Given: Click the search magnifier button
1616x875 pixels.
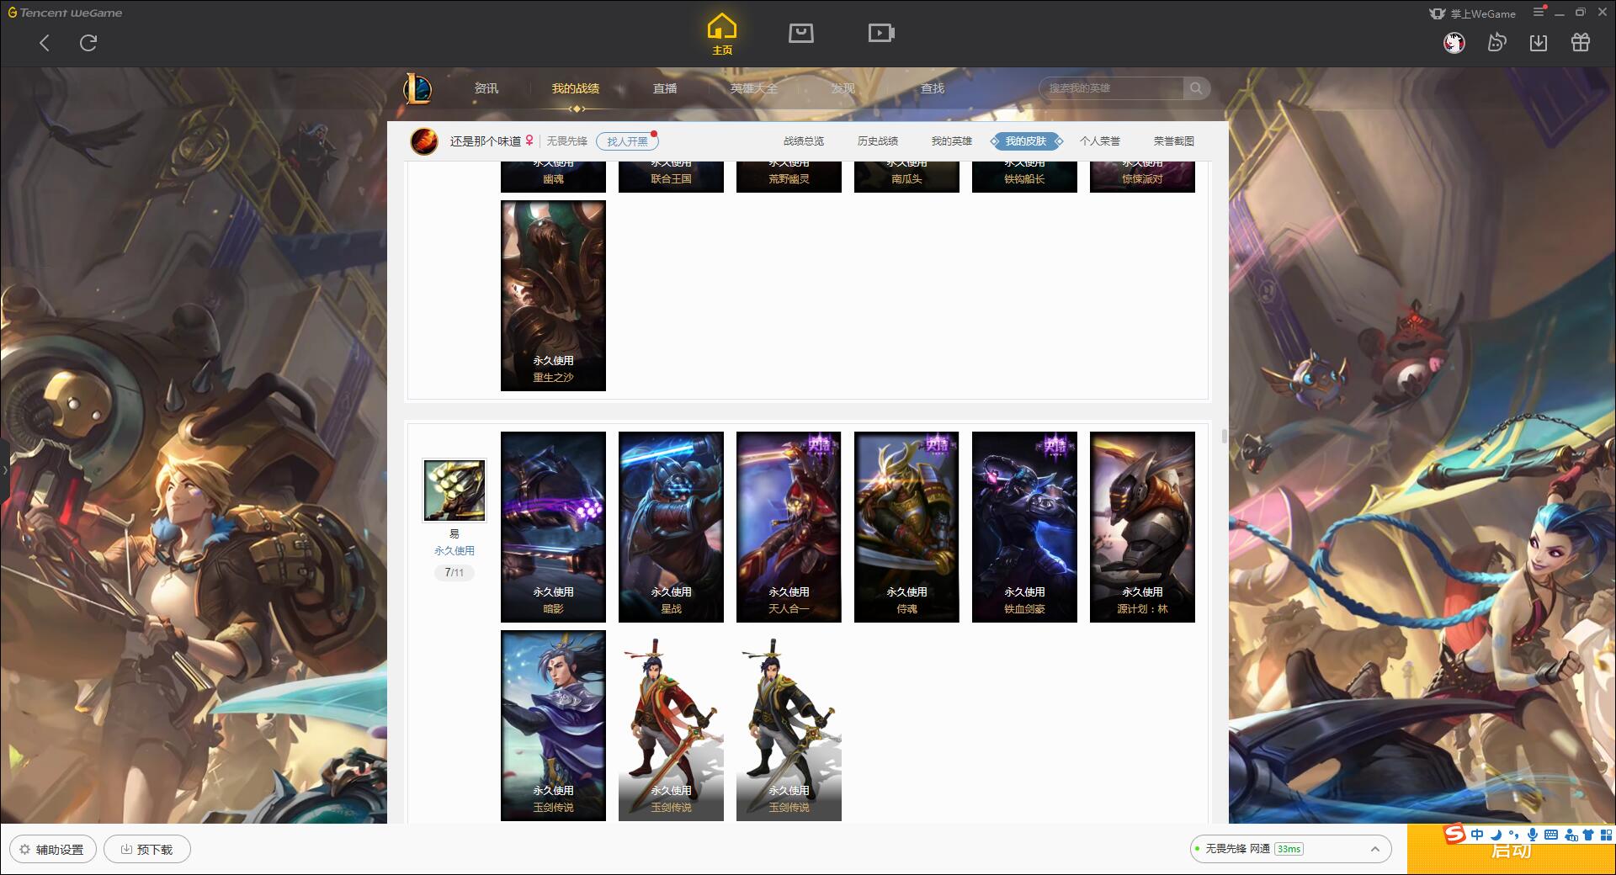Looking at the screenshot, I should click(x=1196, y=88).
